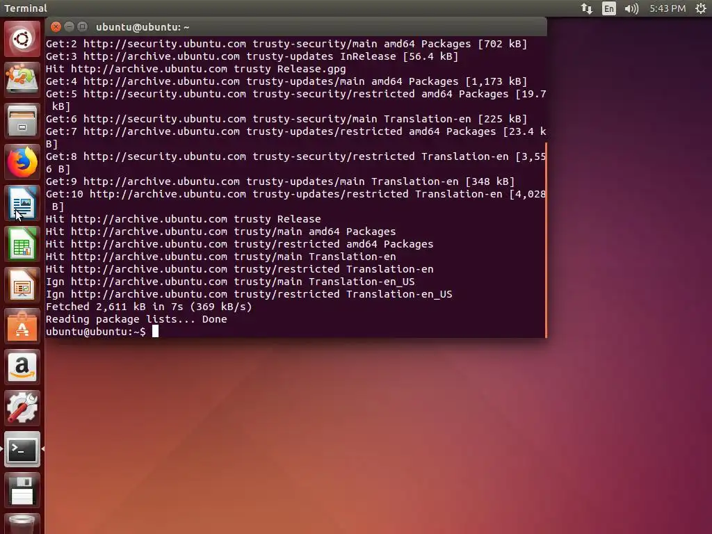Open the sound volume indicator
The height and width of the screenshot is (534, 712).
pos(631,8)
